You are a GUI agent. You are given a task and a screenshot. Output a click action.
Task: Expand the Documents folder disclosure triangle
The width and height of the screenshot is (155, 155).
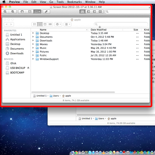pos(33,37)
